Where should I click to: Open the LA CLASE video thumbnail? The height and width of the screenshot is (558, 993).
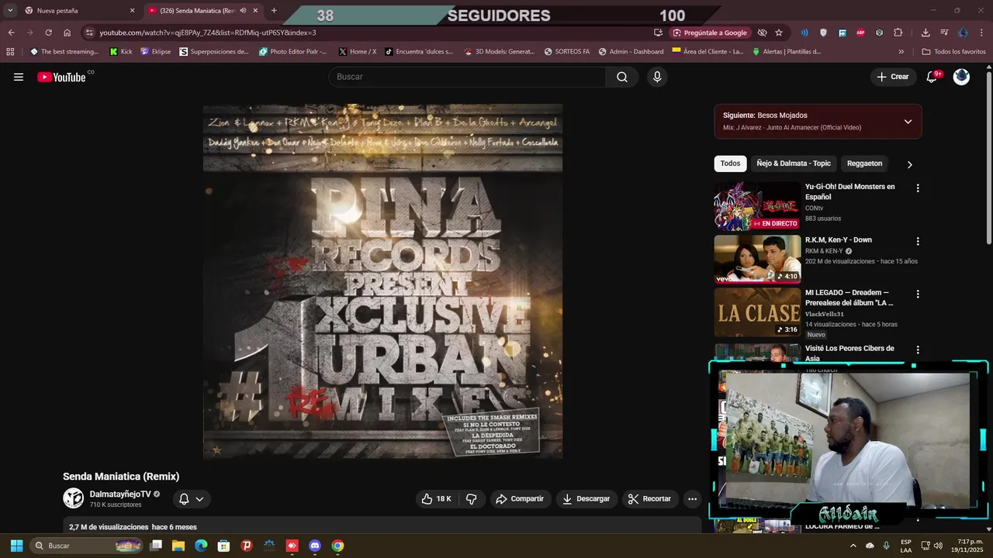(x=757, y=312)
